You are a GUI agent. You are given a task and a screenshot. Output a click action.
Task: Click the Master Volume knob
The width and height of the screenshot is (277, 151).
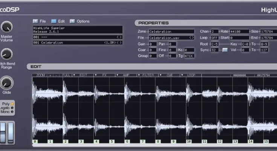6,27
